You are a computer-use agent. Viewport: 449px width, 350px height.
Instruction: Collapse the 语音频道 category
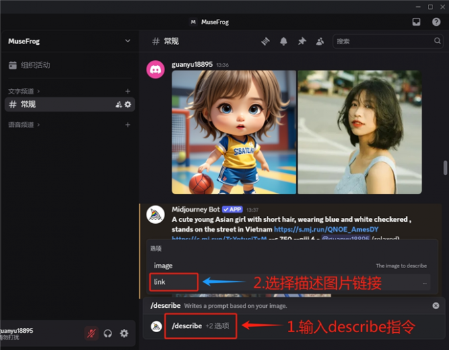tap(24, 125)
